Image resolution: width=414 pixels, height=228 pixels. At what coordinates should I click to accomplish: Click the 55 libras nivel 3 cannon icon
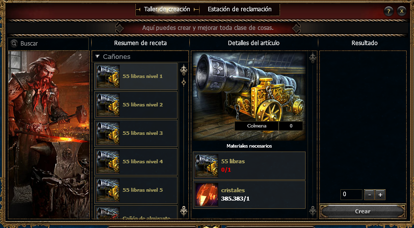[108, 133]
